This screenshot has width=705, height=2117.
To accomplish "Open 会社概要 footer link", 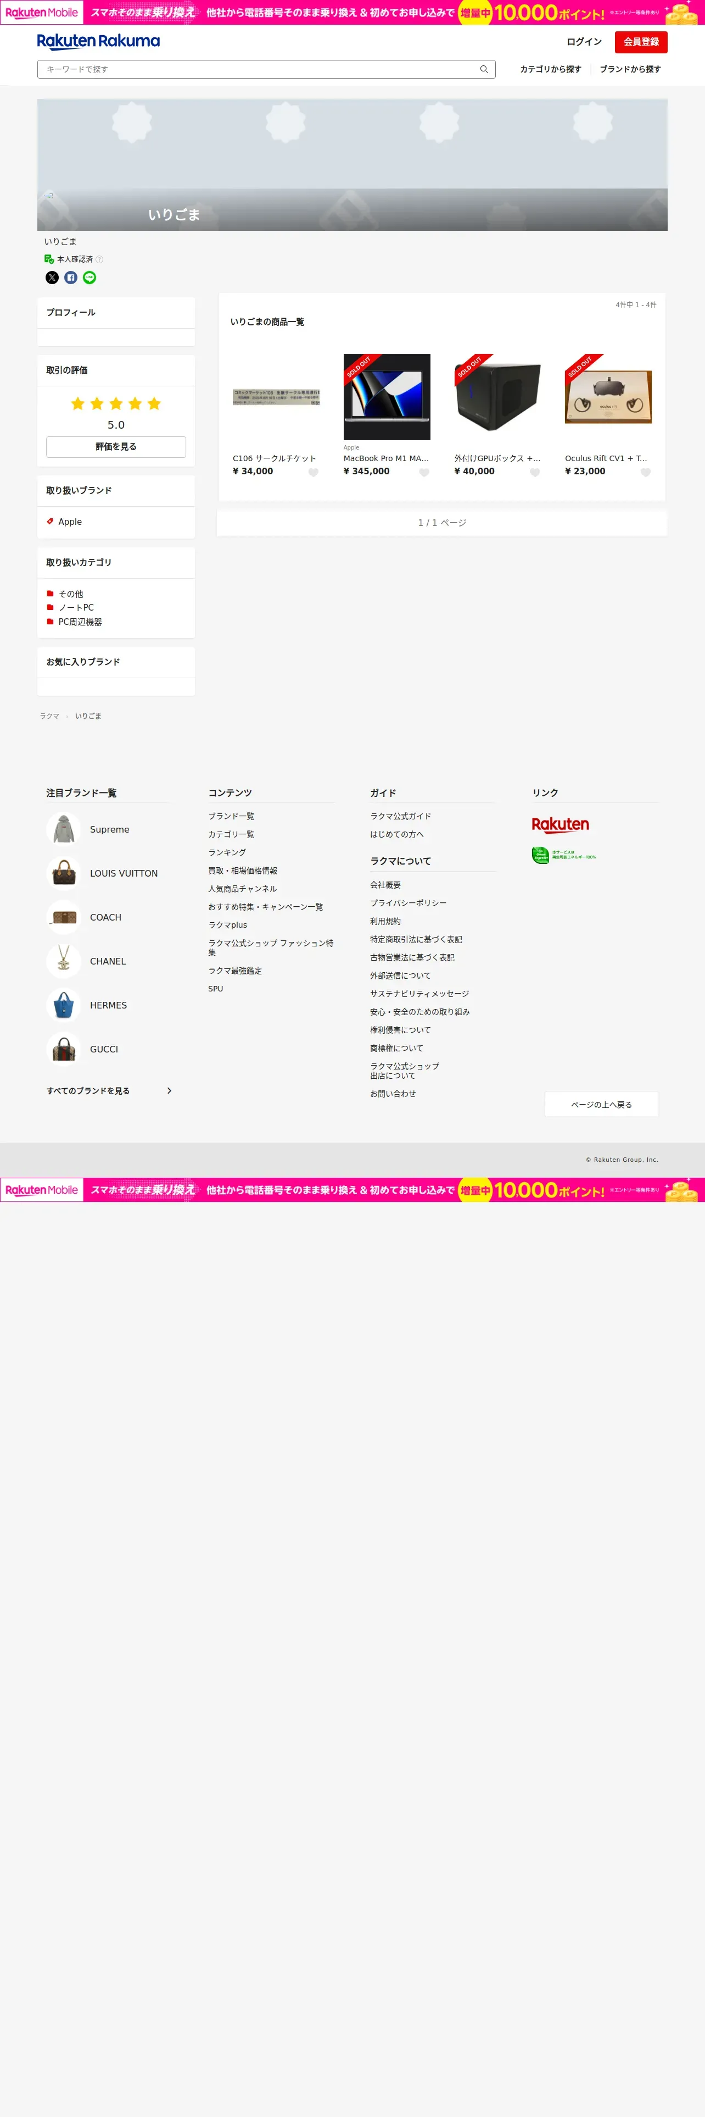I will 386,885.
